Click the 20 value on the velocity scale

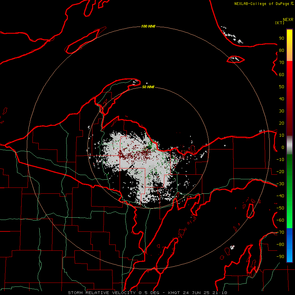point(282,123)
